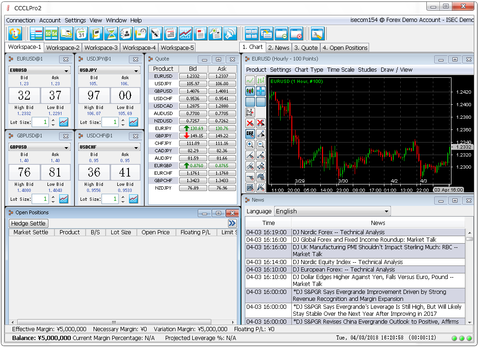This screenshot has height=347, width=478.
Task: Open the news Language dropdown
Action: click(332, 211)
